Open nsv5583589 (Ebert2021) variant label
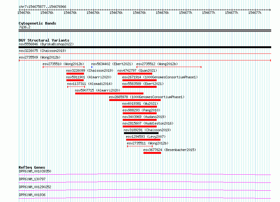This screenshot has width=280, height=202. [143, 84]
